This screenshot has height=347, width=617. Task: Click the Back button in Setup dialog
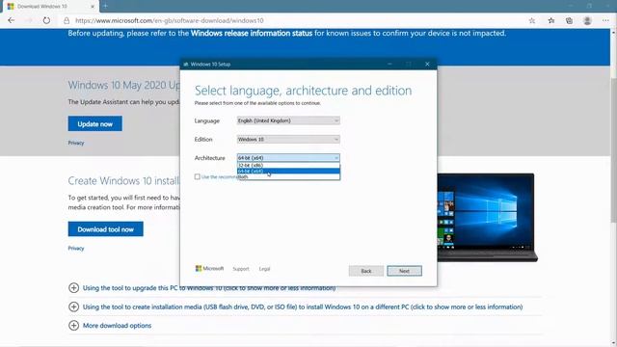click(366, 271)
